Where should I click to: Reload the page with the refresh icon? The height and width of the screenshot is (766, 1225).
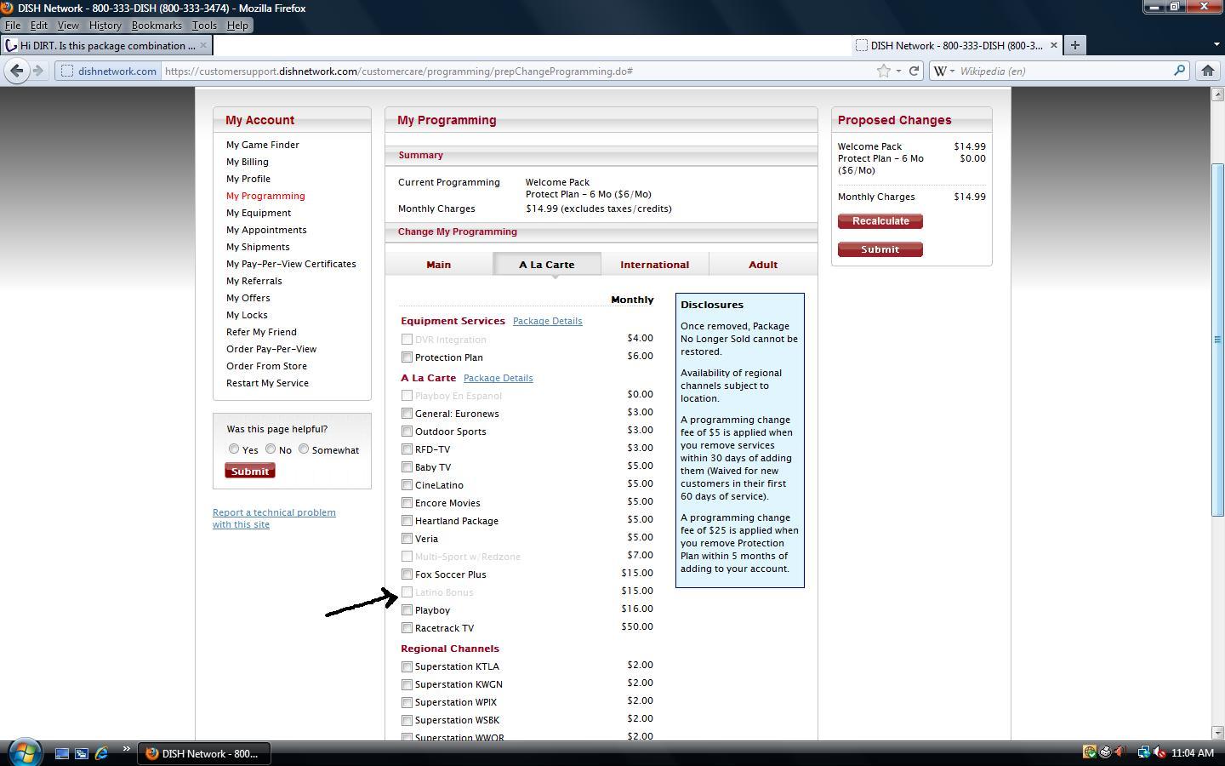pyautogui.click(x=914, y=71)
